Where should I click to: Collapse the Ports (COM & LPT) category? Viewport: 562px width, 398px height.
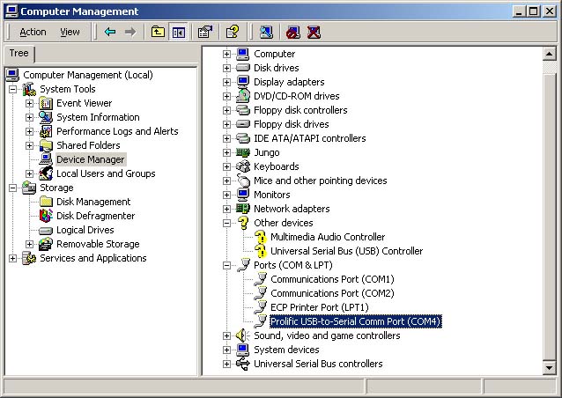coord(226,265)
